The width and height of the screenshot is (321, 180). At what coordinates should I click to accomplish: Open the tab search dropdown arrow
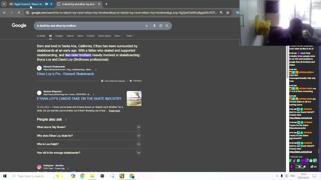pyautogui.click(x=4, y=4)
